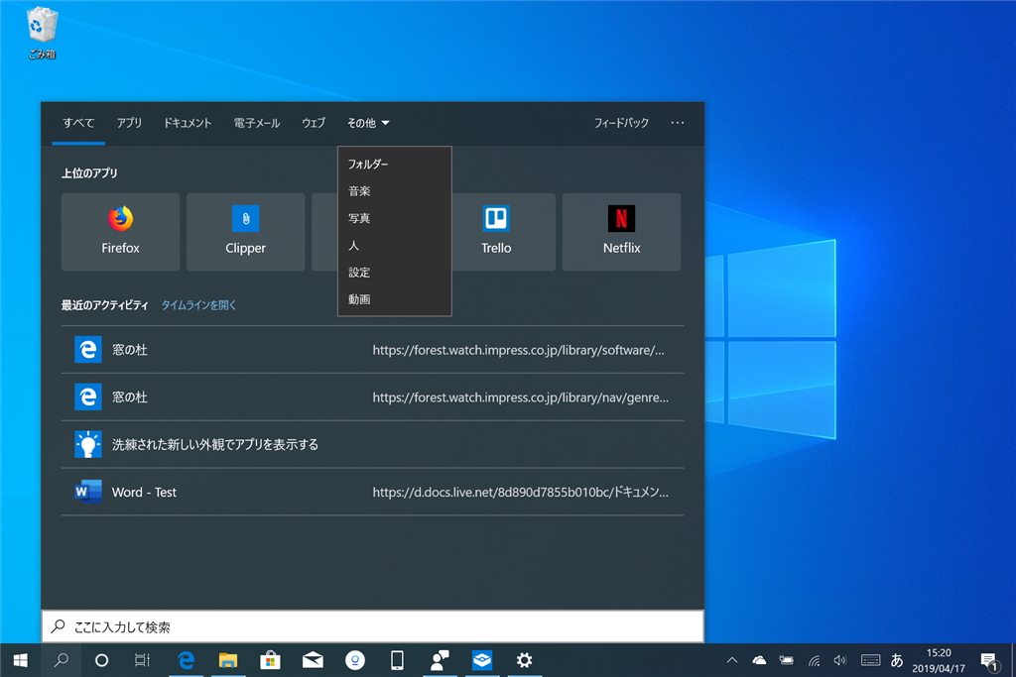
Task: Open the network Wi-Fi tray icon
Action: pyautogui.click(x=814, y=660)
